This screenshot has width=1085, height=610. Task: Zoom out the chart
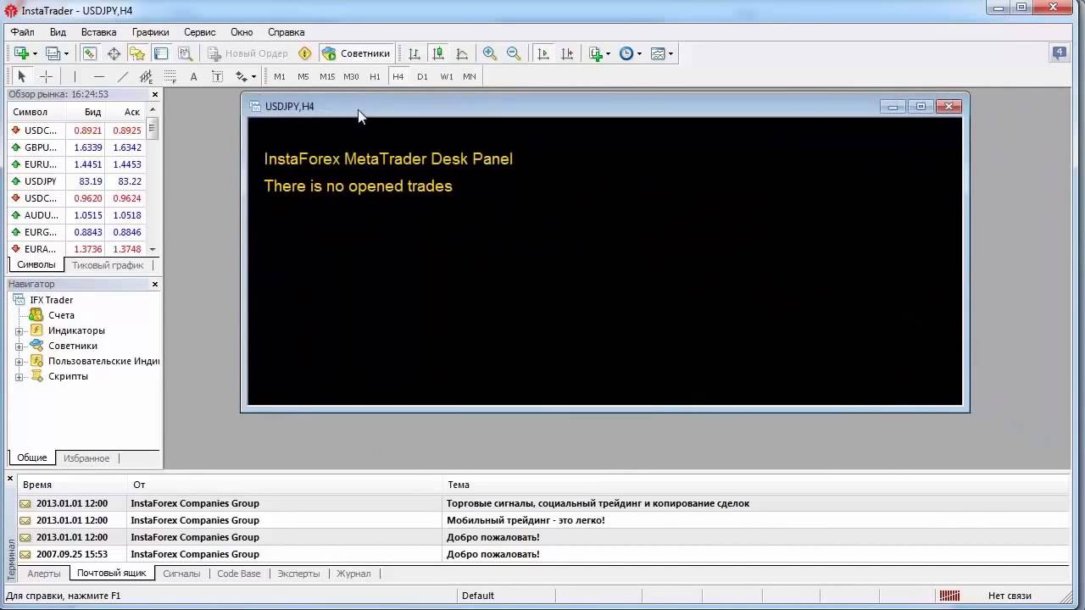tap(514, 53)
